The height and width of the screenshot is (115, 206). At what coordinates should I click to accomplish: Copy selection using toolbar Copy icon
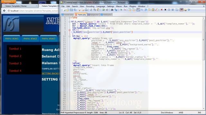(95, 10)
